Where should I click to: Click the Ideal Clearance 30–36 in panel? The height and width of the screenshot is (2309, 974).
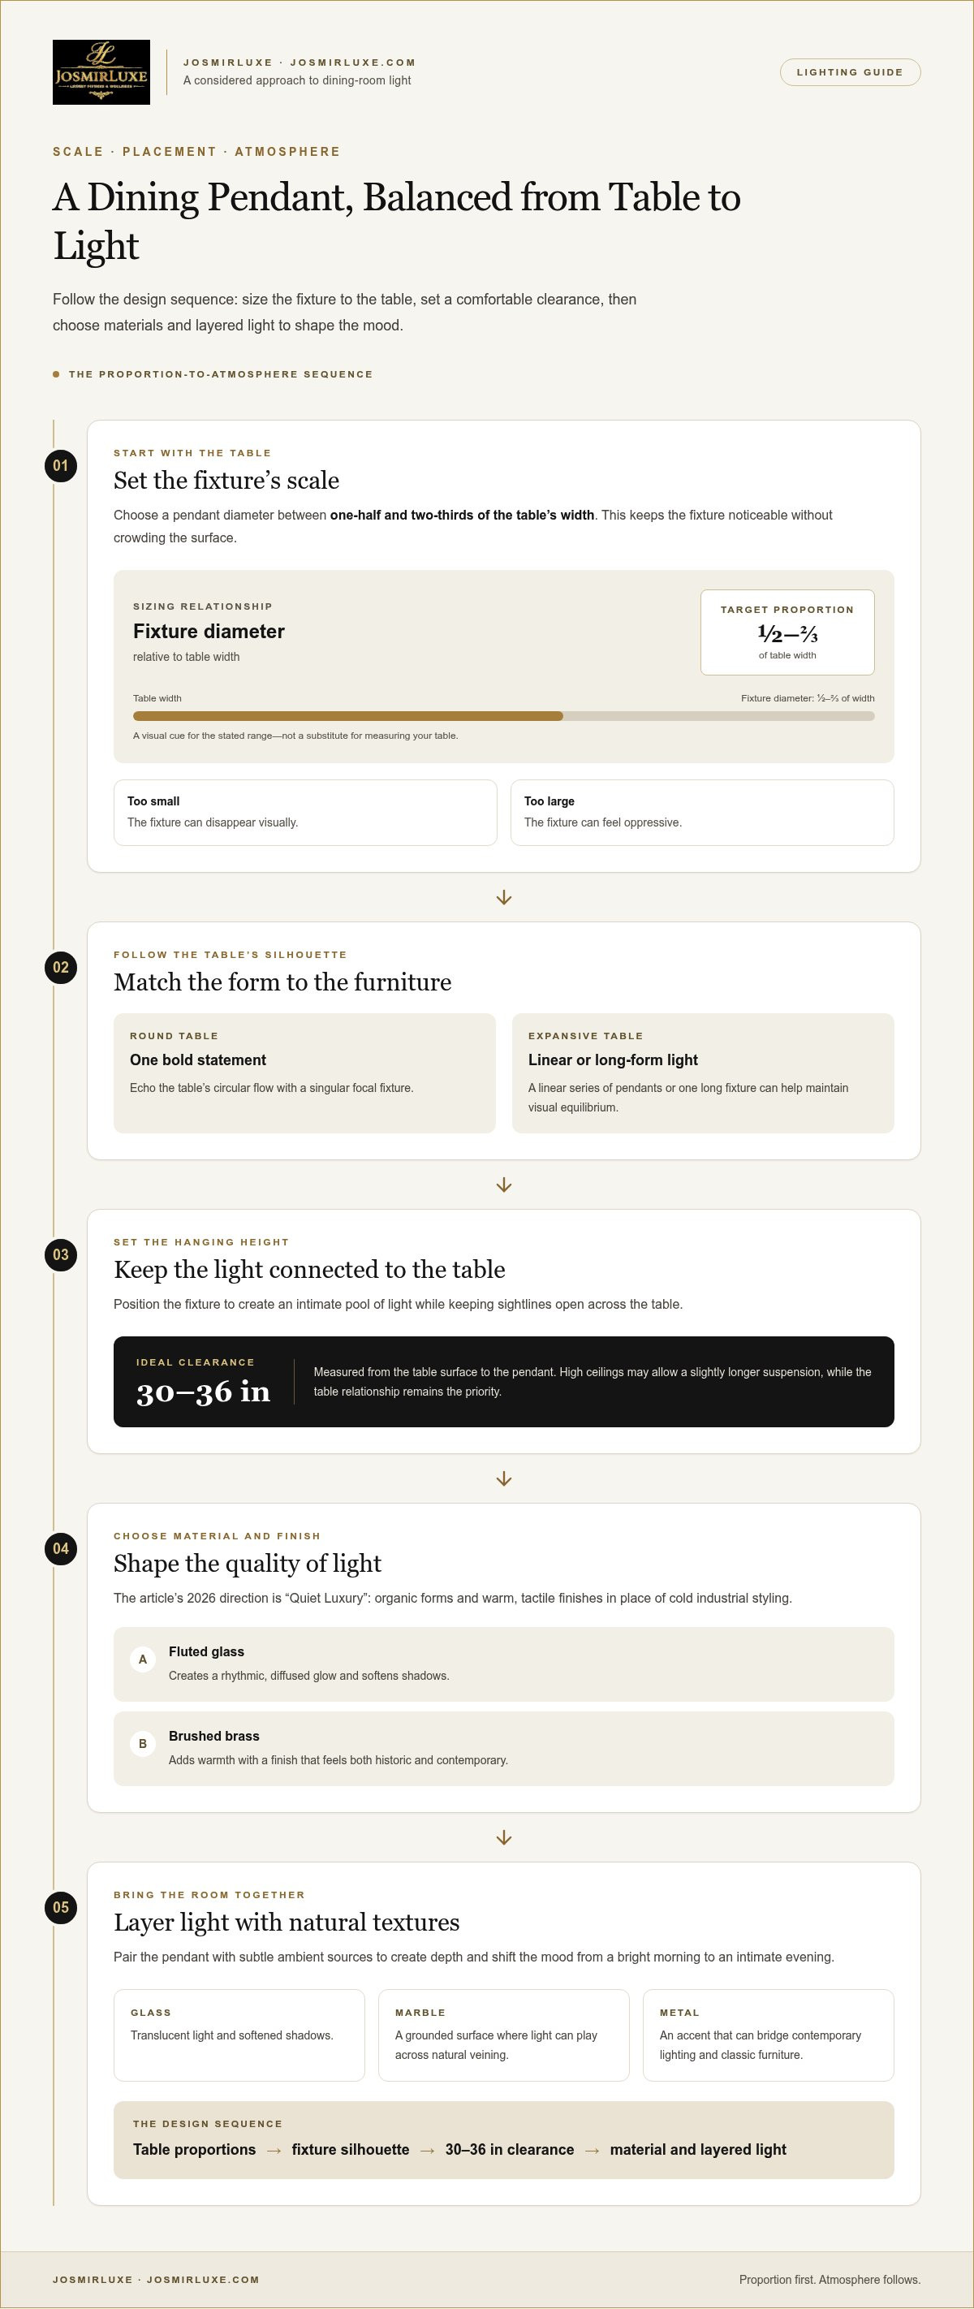point(503,1382)
